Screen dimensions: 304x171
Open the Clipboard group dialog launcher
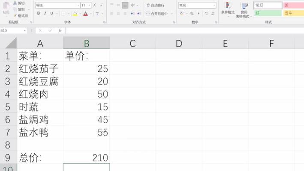click(31, 22)
